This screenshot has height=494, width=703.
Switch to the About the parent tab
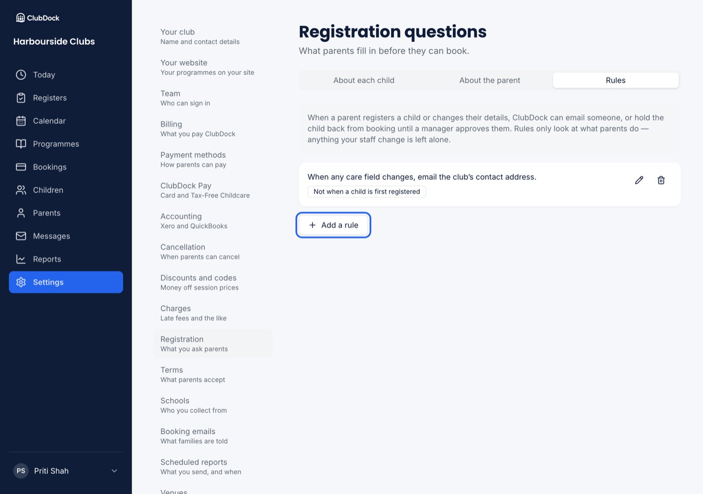(x=490, y=80)
